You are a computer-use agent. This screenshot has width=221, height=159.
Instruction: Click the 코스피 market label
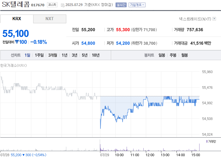52,5
